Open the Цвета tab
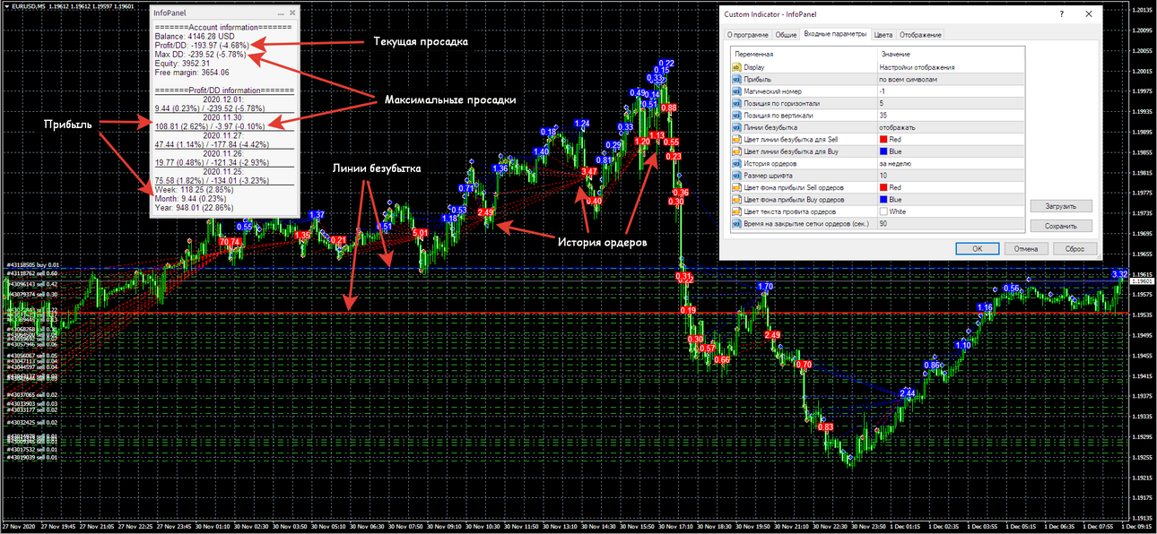Screen dimensions: 1157x534 point(883,35)
